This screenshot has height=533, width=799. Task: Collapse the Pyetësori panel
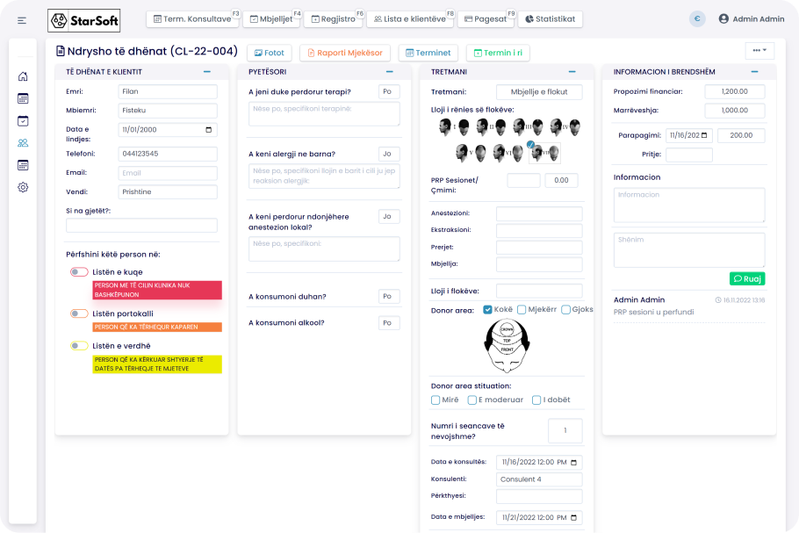click(x=389, y=72)
